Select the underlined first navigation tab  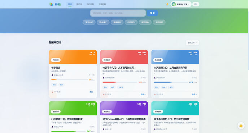coord(70,4)
